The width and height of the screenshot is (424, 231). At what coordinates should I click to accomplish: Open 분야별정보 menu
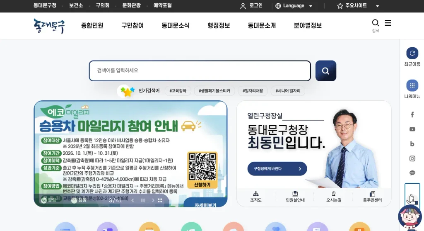308,25
